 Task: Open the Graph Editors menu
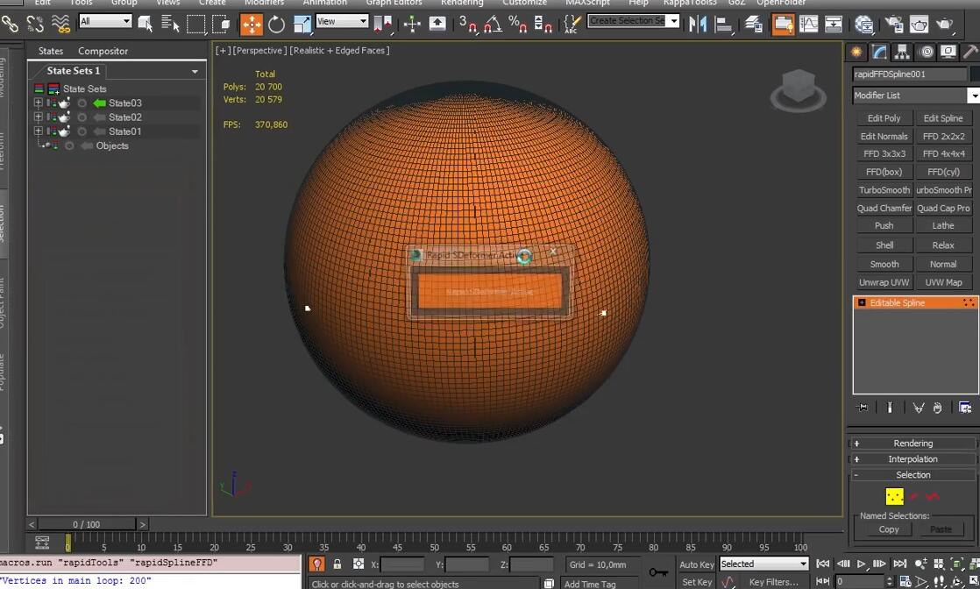[394, 3]
